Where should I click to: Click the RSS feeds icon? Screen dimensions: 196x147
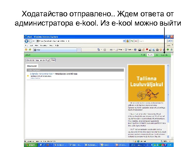pos(105,50)
